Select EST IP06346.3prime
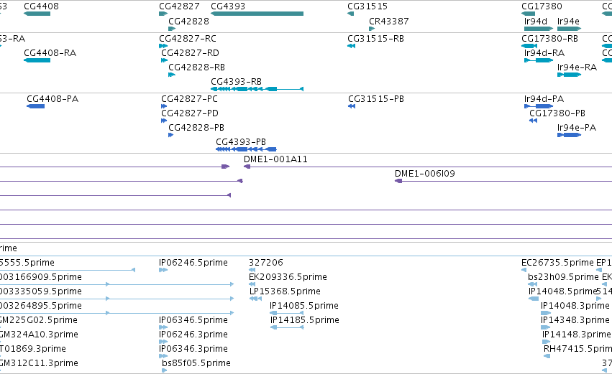Screen dimensions: 612x374 point(193,349)
